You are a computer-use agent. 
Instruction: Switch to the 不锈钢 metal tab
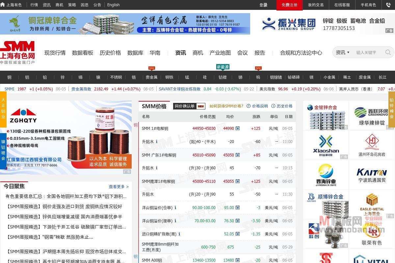click(116, 77)
